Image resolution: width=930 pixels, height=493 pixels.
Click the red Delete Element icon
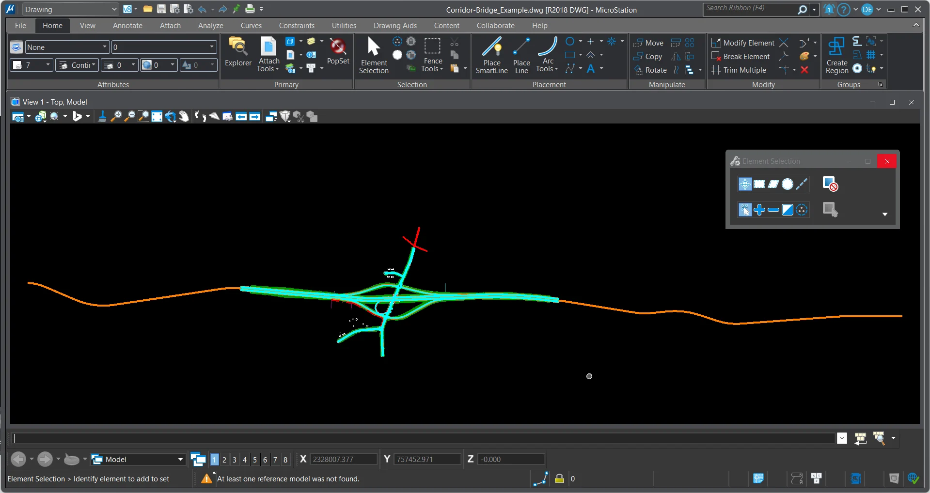click(804, 70)
